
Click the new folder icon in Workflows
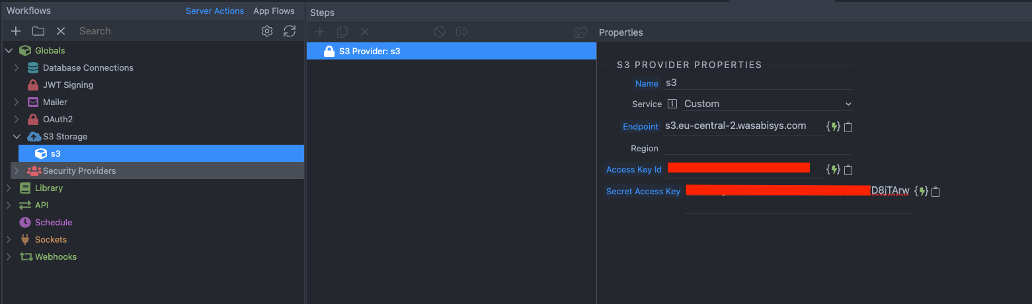pyautogui.click(x=38, y=31)
